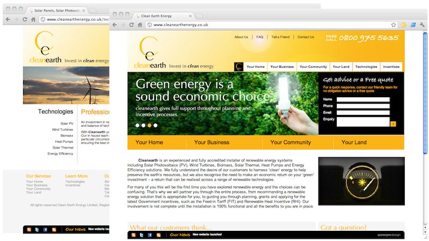Image resolution: width=429 pixels, height=241 pixels.
Task: Select the orange third banner slide dot
Action: [x=150, y=126]
